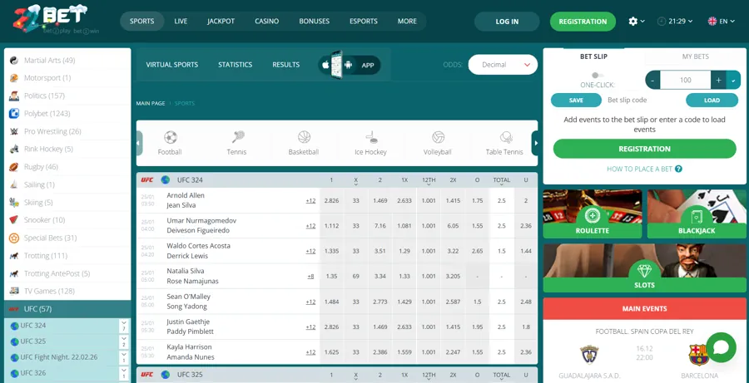Click the Motorsport sidebar icon
The width and height of the screenshot is (749, 383).
[x=14, y=78]
